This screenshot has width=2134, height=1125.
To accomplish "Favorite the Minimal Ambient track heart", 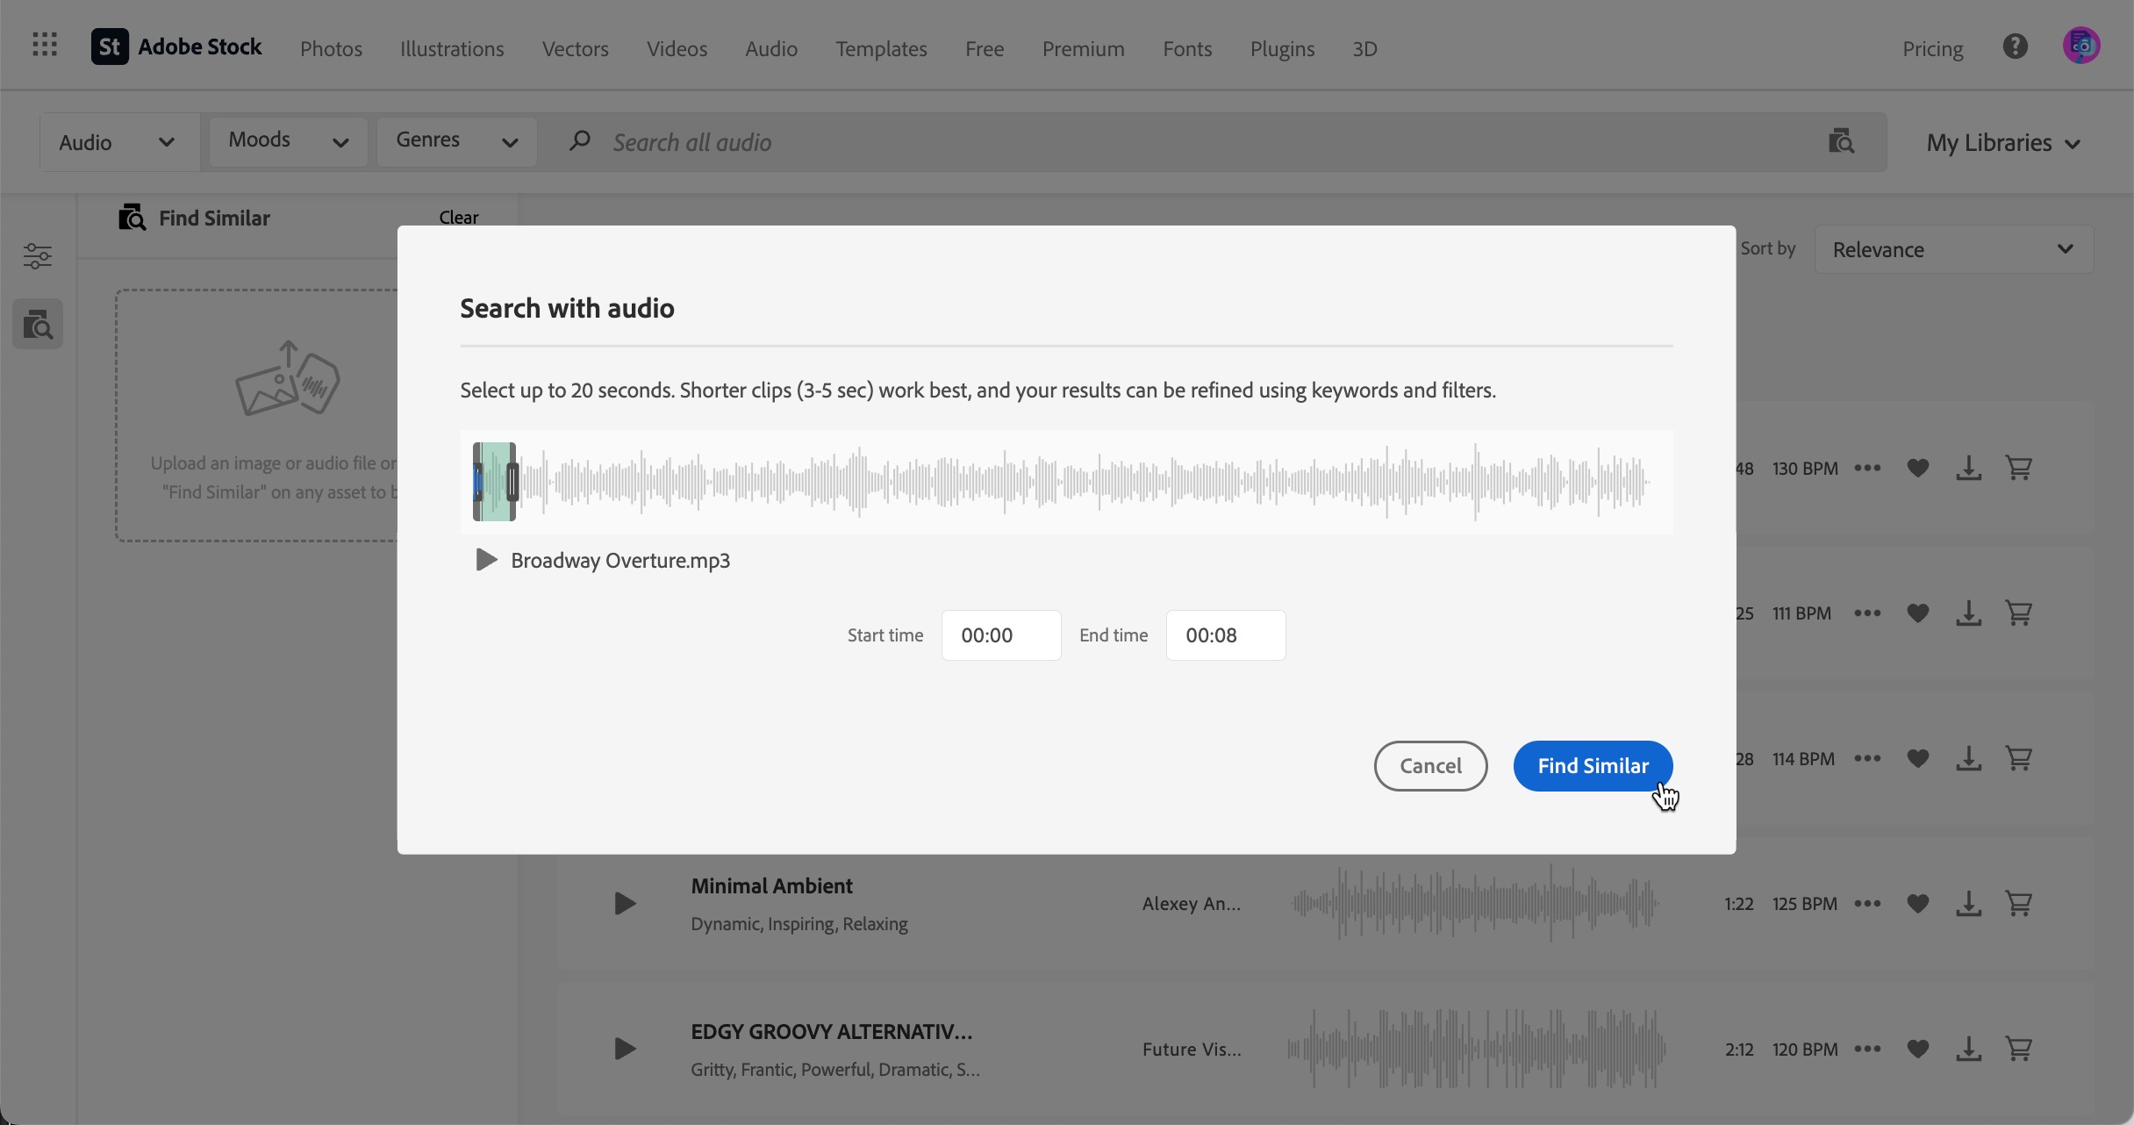I will 1918,903.
